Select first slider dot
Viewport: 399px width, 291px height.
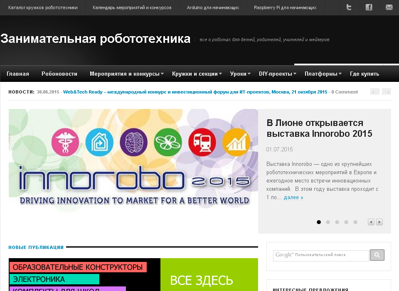click(319, 222)
